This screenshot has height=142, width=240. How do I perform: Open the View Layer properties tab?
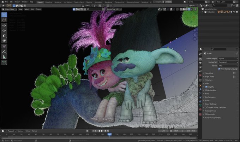pyautogui.click(x=200, y=67)
